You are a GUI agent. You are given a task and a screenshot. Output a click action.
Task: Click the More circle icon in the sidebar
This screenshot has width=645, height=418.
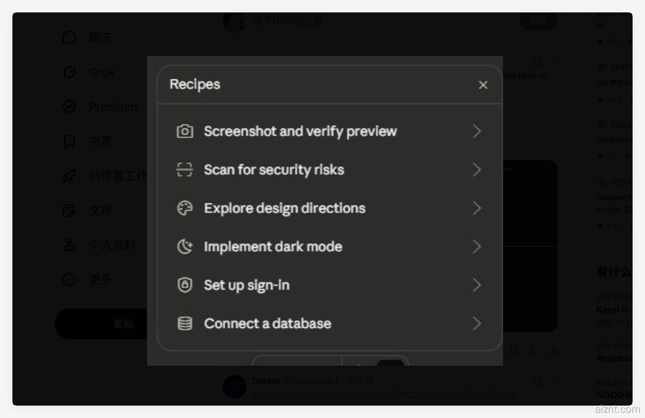[70, 279]
